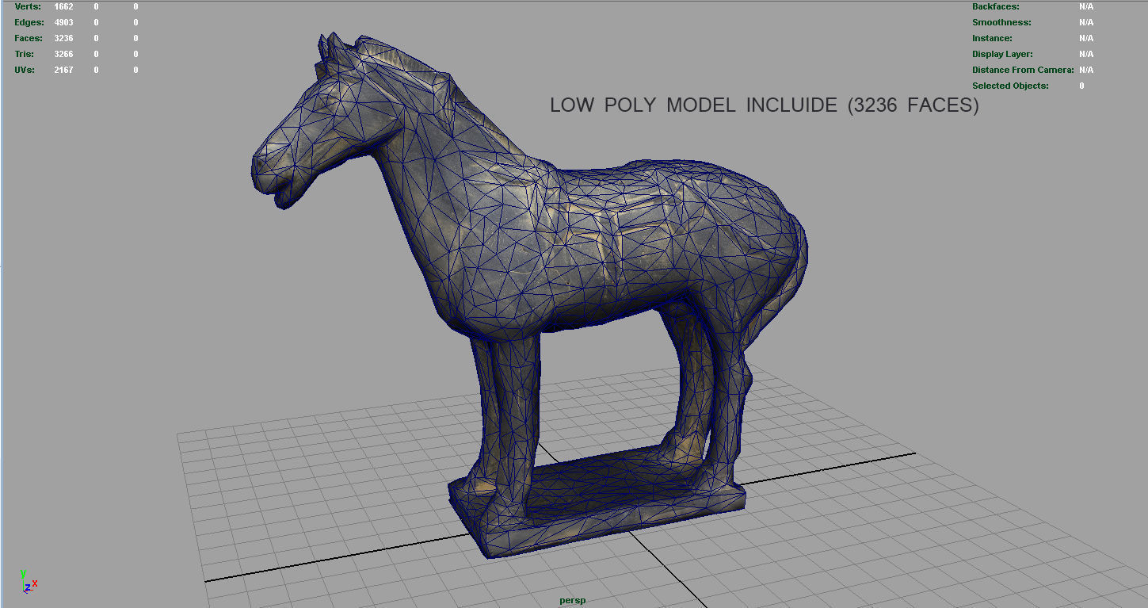Screen dimensions: 1148x608
Task: Click the "Edges:" label in poly count HUD
Action: point(29,22)
